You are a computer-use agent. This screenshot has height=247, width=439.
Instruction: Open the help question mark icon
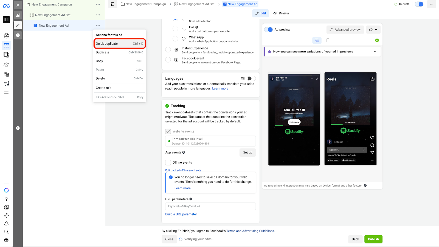pyautogui.click(x=6, y=199)
